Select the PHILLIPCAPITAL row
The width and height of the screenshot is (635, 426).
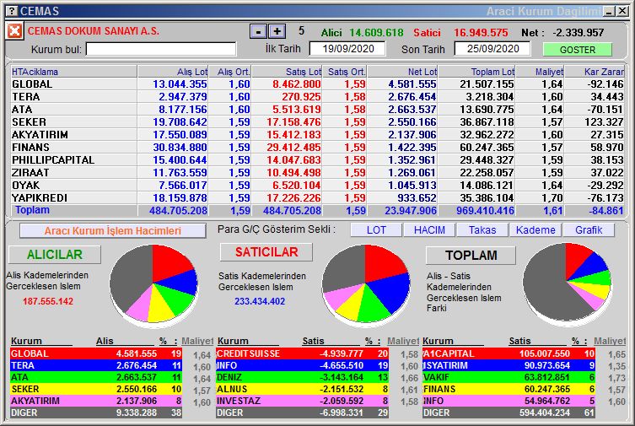(317, 160)
